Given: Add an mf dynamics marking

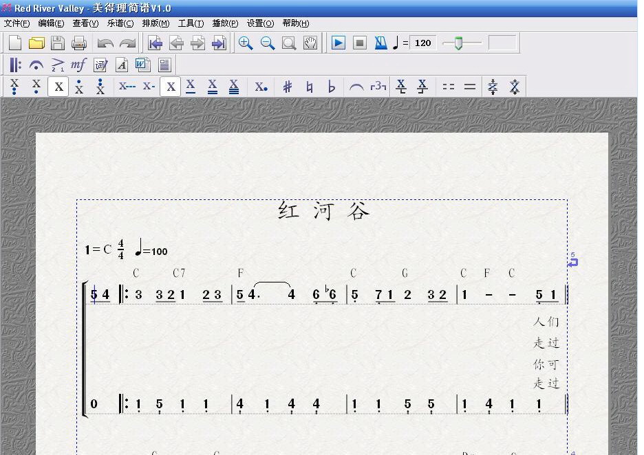Looking at the screenshot, I should coord(78,65).
